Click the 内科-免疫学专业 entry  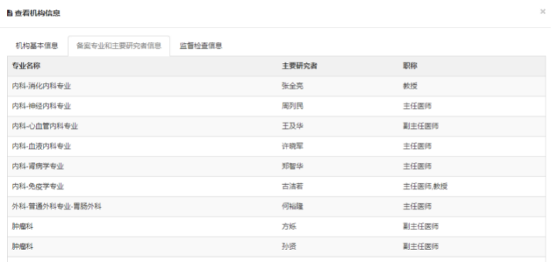(x=38, y=186)
